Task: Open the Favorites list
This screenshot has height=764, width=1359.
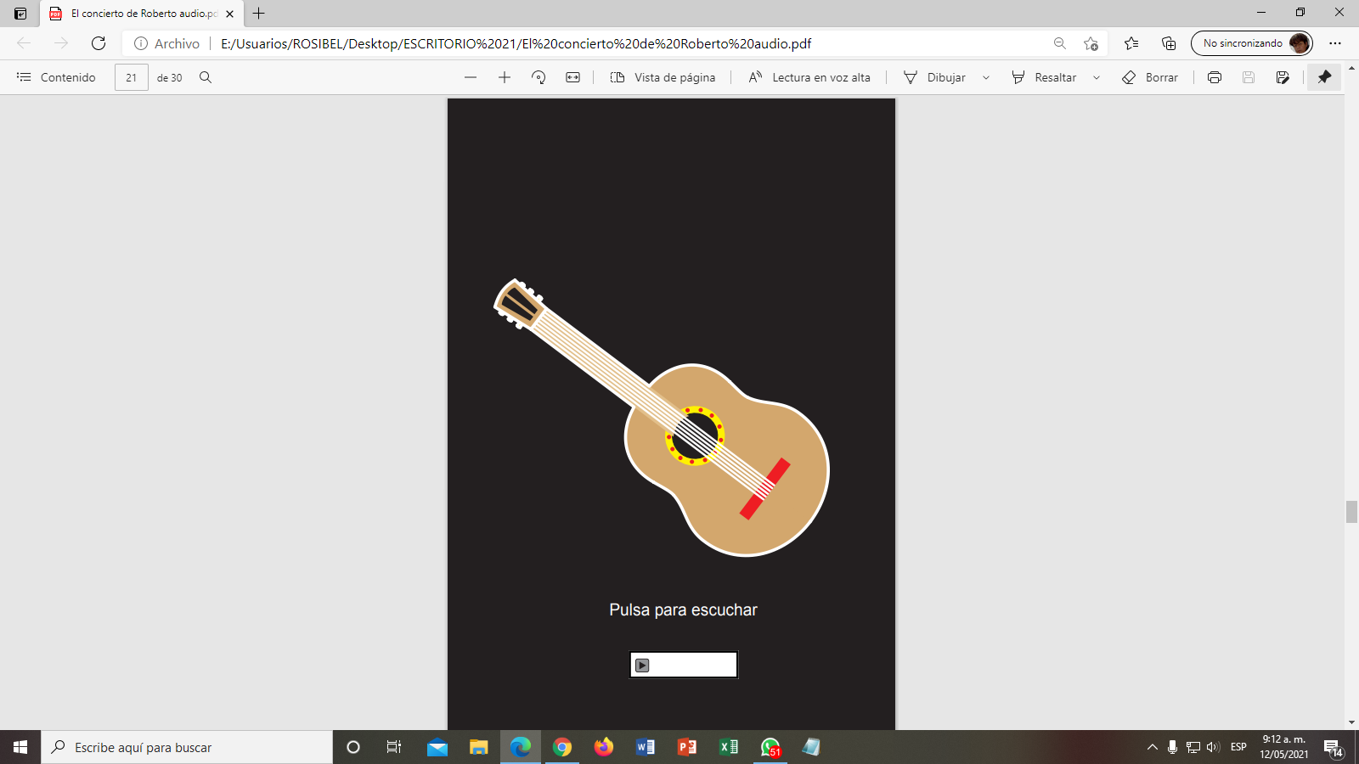Action: [x=1131, y=43]
